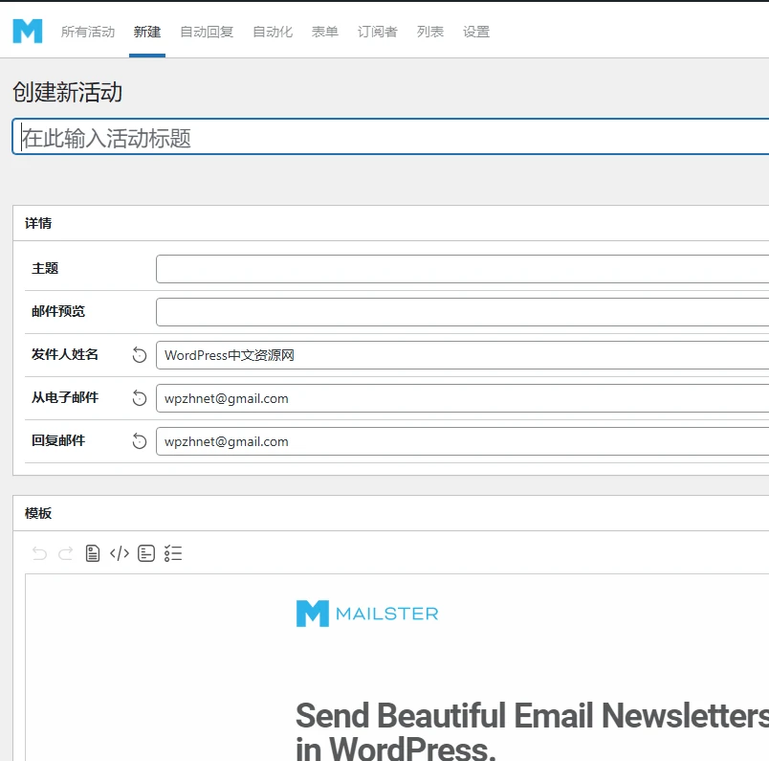The image size is (769, 761).
Task: Switch to the 所有活动 tab
Action: pos(89,31)
